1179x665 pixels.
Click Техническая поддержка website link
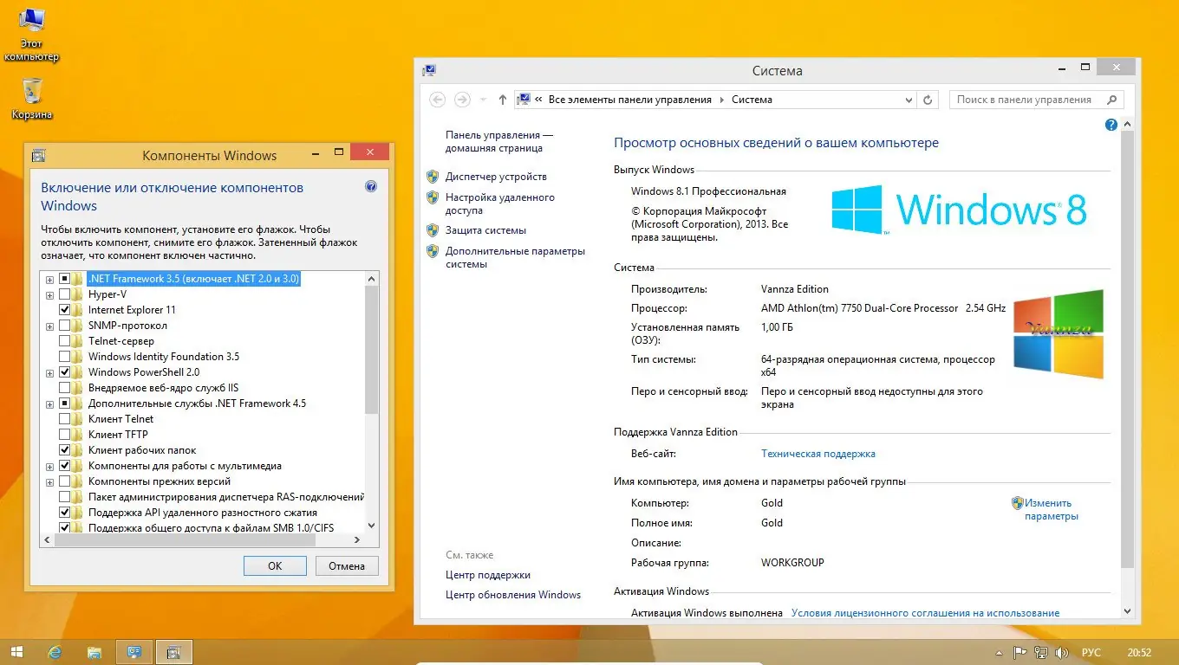tap(818, 454)
